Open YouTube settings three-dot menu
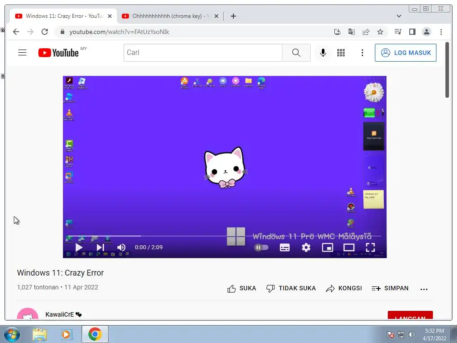Screen dimensions: 457x343 tap(362, 53)
